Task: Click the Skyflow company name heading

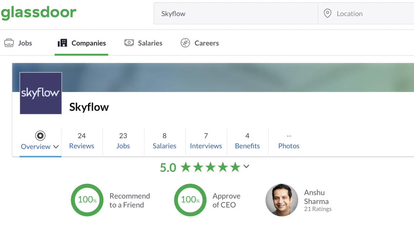Action: point(89,107)
